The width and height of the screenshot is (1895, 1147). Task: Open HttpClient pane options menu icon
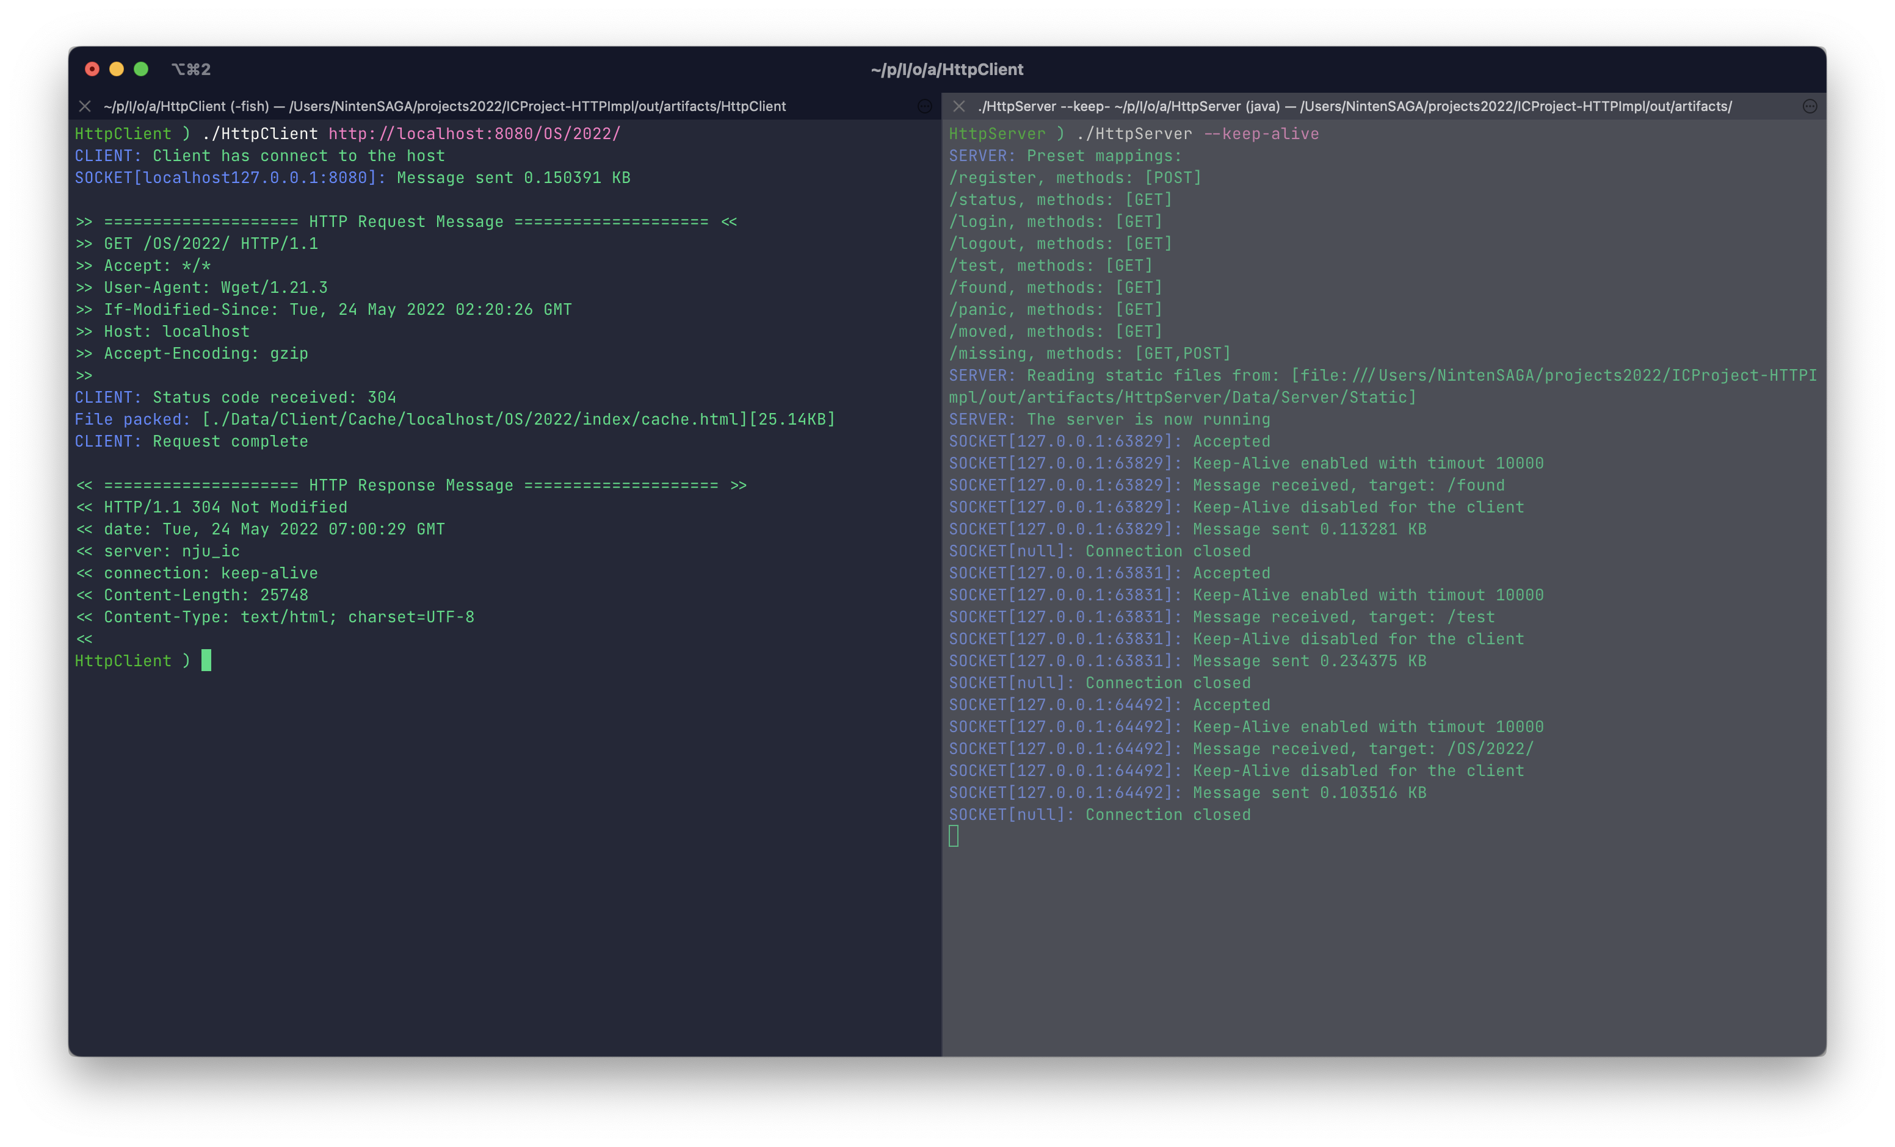(x=924, y=106)
